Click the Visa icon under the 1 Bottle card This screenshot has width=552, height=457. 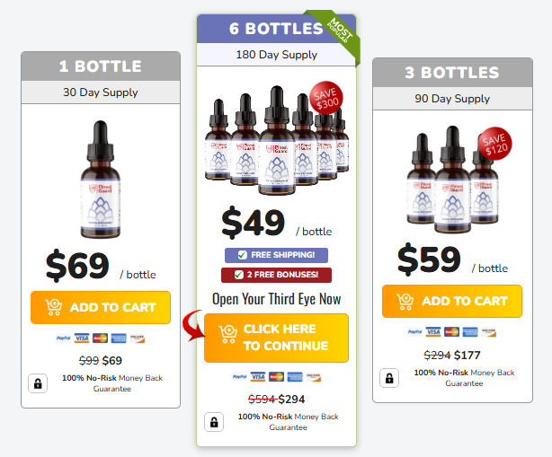click(82, 338)
